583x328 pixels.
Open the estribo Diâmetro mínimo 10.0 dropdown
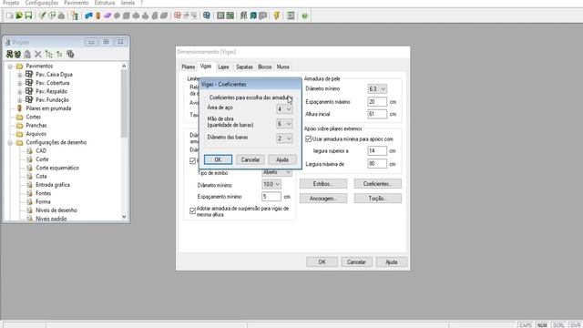click(x=271, y=184)
